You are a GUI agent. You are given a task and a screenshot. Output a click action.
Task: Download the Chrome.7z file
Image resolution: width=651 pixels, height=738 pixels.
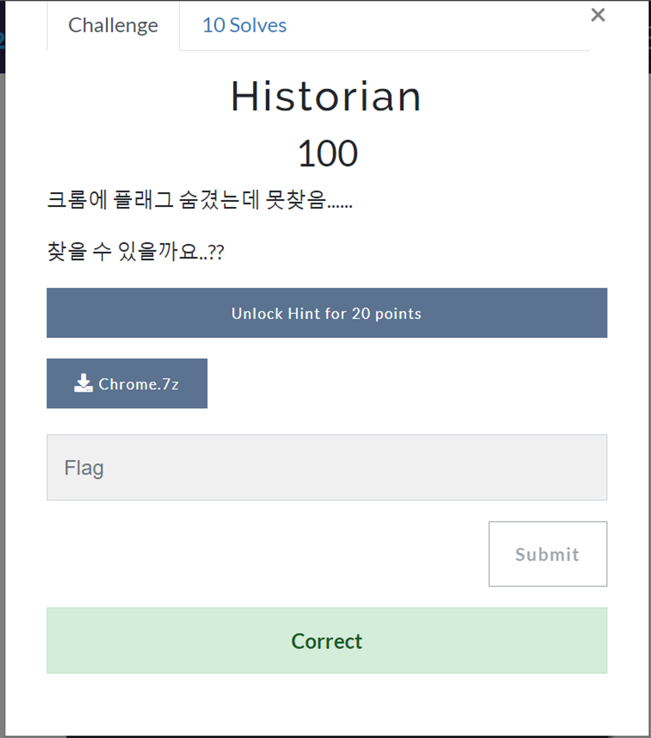[127, 383]
